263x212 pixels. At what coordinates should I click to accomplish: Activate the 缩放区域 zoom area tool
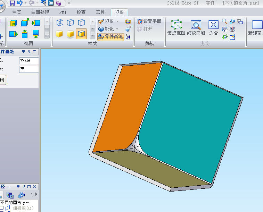coord(196,27)
